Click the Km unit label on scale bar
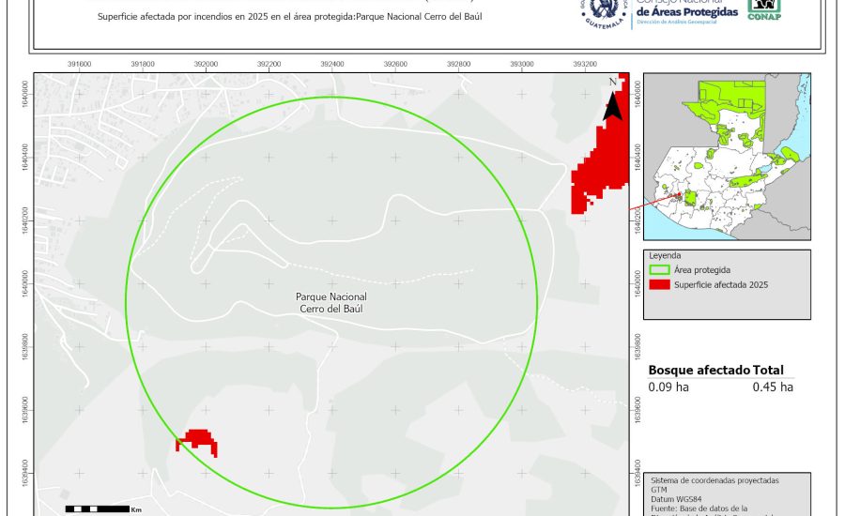The width and height of the screenshot is (845, 516). click(x=136, y=509)
